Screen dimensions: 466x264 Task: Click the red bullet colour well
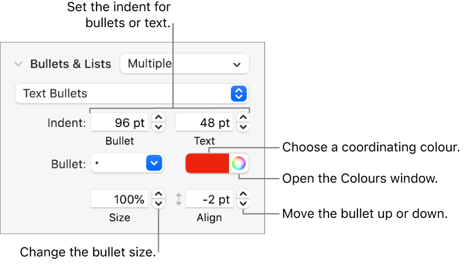[207, 163]
